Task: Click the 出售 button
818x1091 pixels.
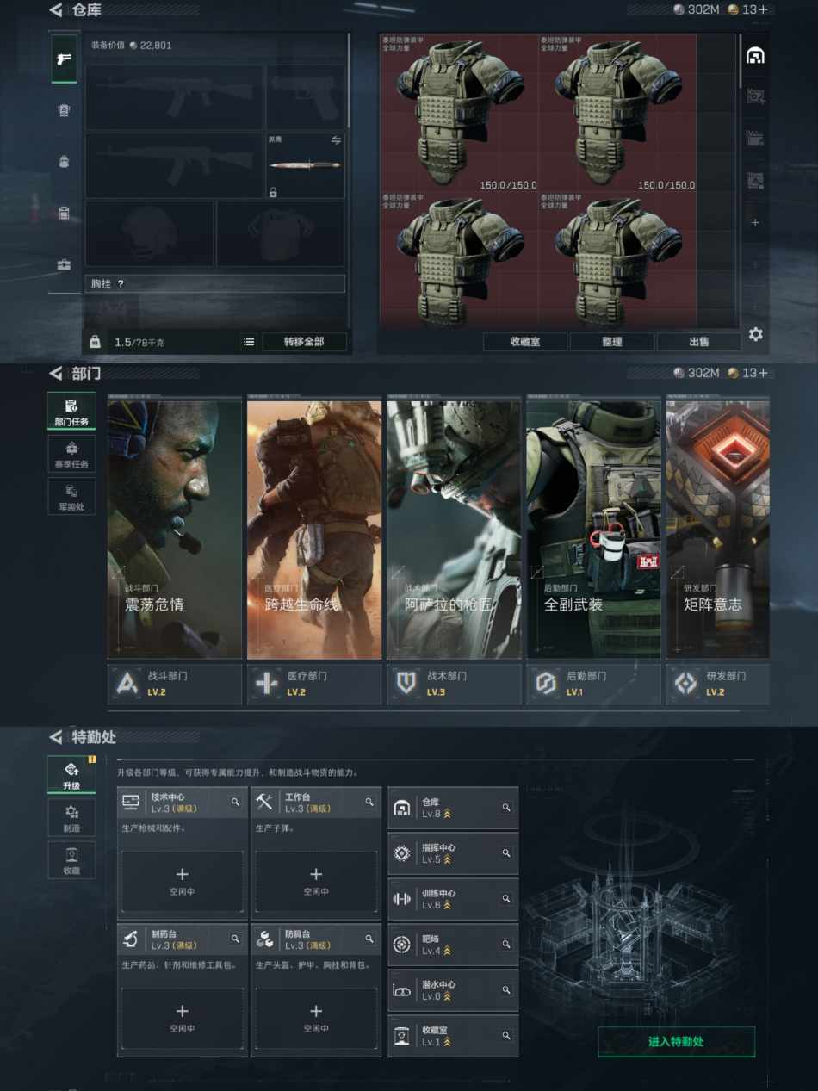Action: [x=698, y=342]
